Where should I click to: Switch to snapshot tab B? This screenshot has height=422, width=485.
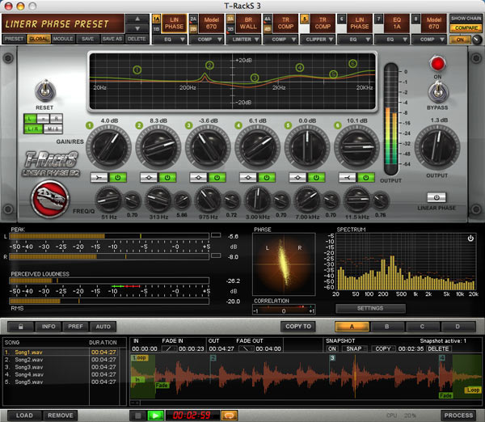click(387, 327)
